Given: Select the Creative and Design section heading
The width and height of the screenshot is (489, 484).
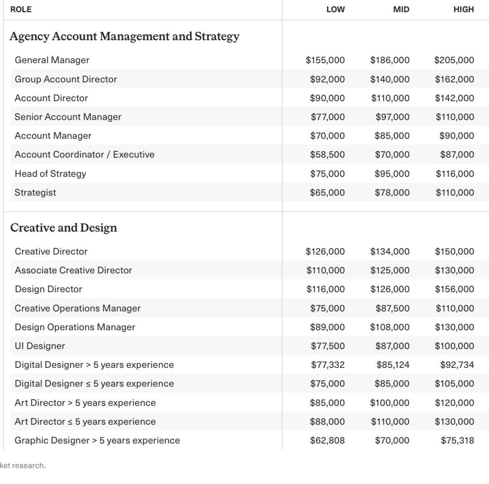Looking at the screenshot, I should click(x=64, y=228).
